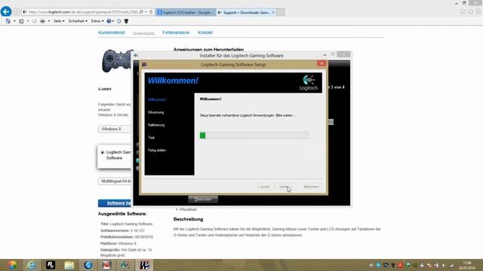This screenshot has height=271, width=483.
Task: Click the feeds icon in command bar
Action: [x=21, y=21]
